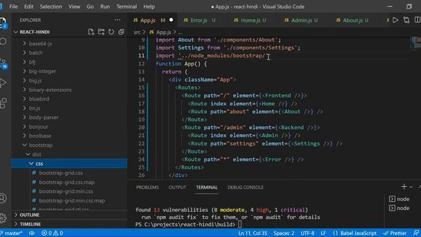Open bootstrap-grid.min.css file
This screenshot has height=237, width=421.
tap(66, 191)
